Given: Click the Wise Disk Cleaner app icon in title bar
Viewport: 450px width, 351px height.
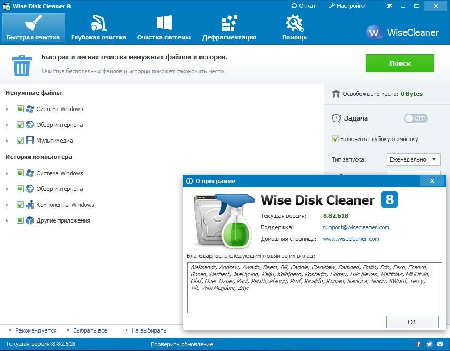Looking at the screenshot, I should (6, 6).
